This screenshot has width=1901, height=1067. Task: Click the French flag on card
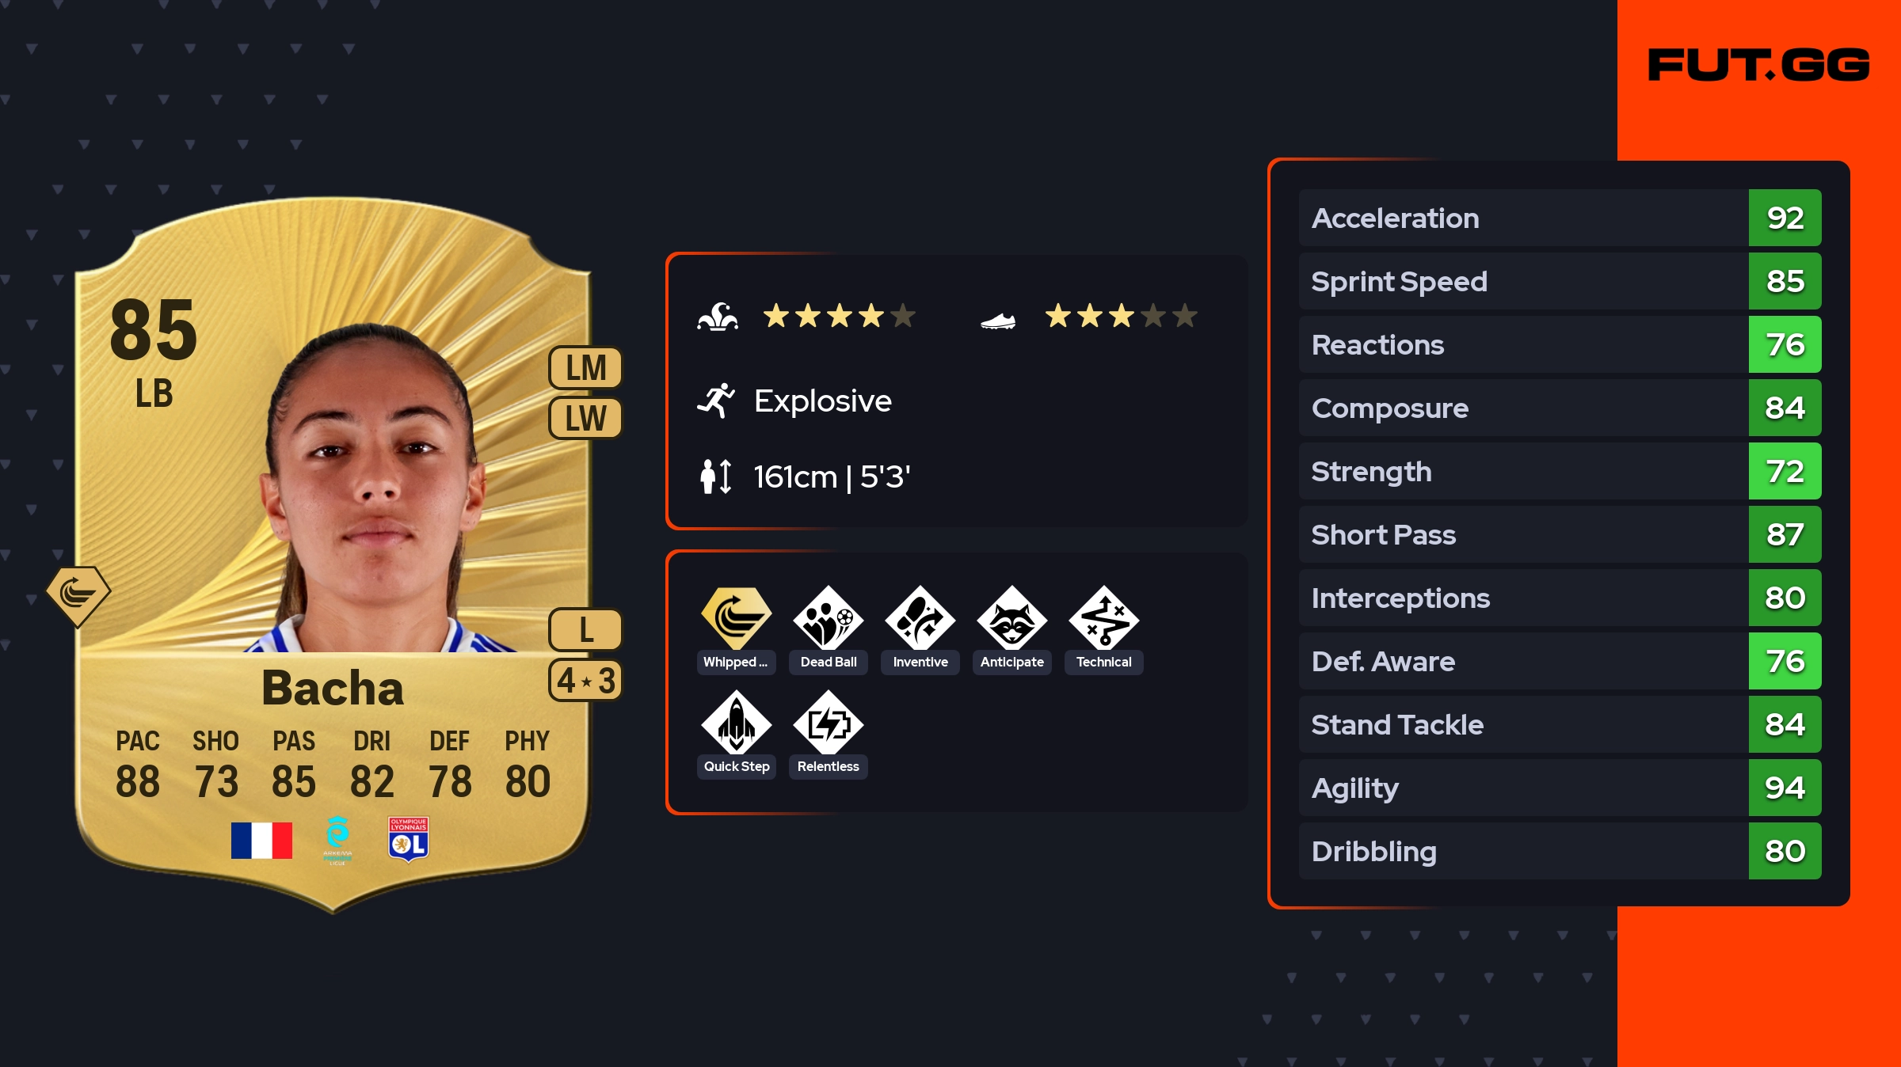[x=261, y=840]
